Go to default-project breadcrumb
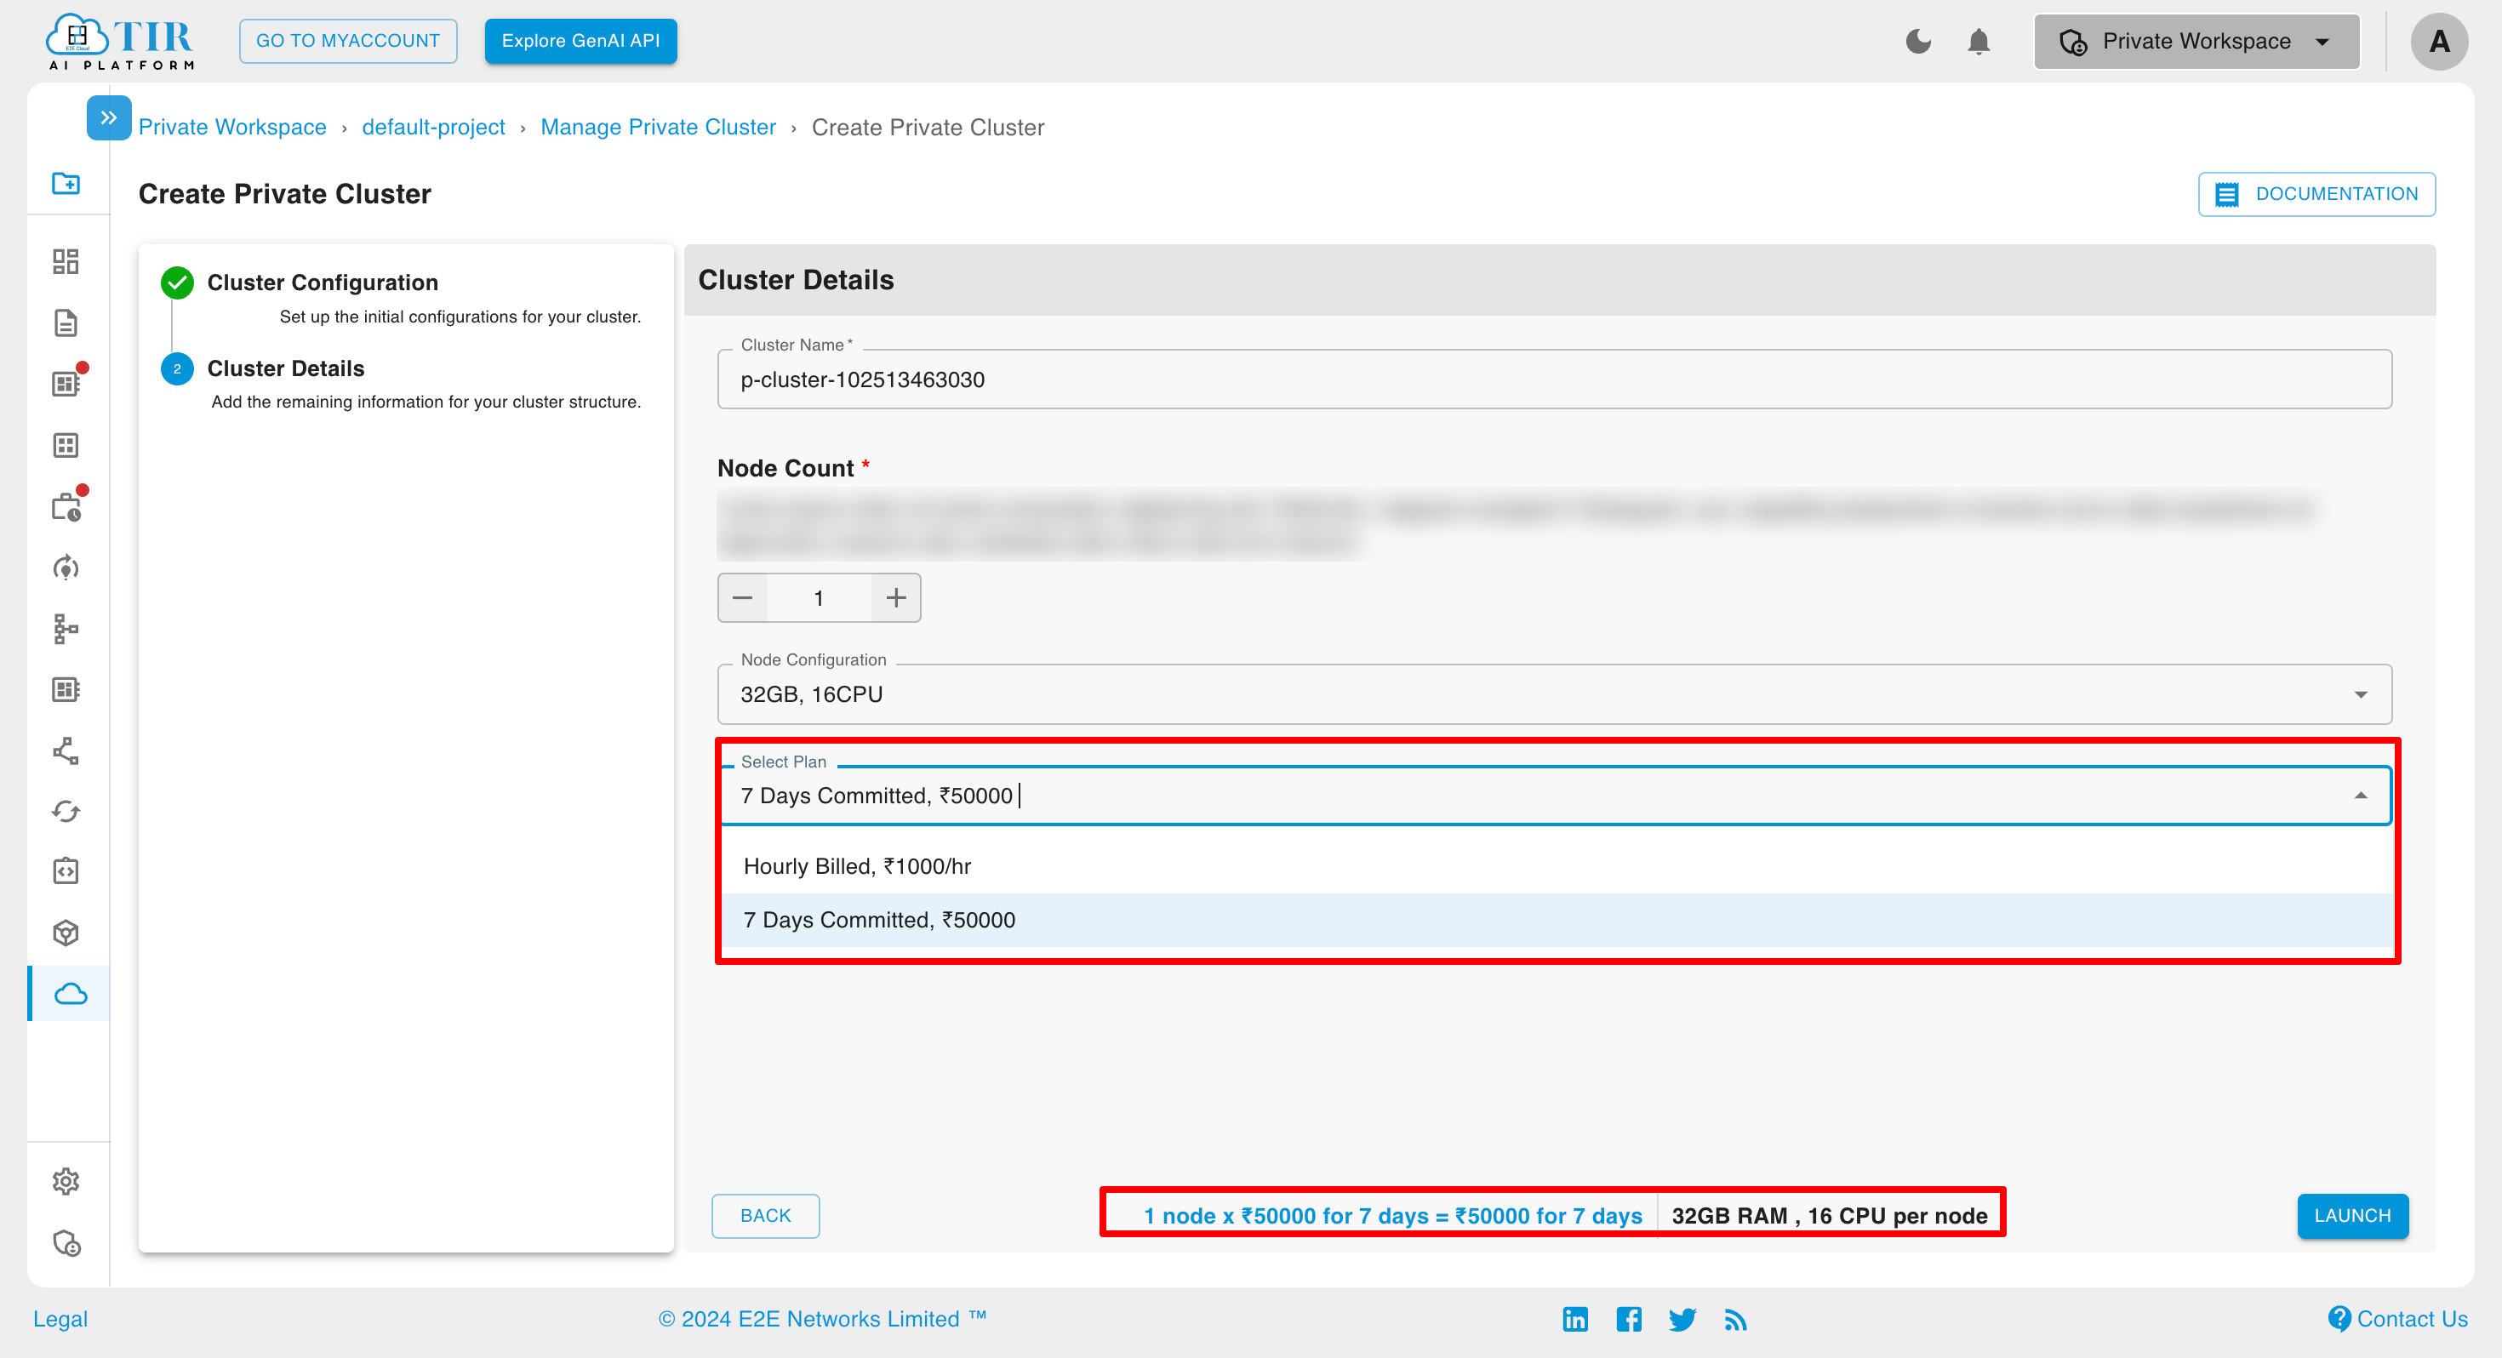Image resolution: width=2502 pixels, height=1358 pixels. coord(433,128)
